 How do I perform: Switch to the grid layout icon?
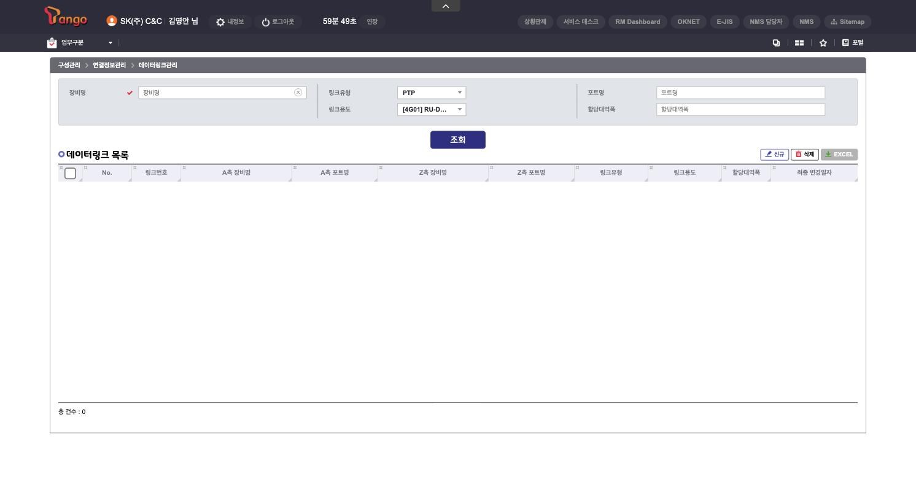click(x=799, y=43)
